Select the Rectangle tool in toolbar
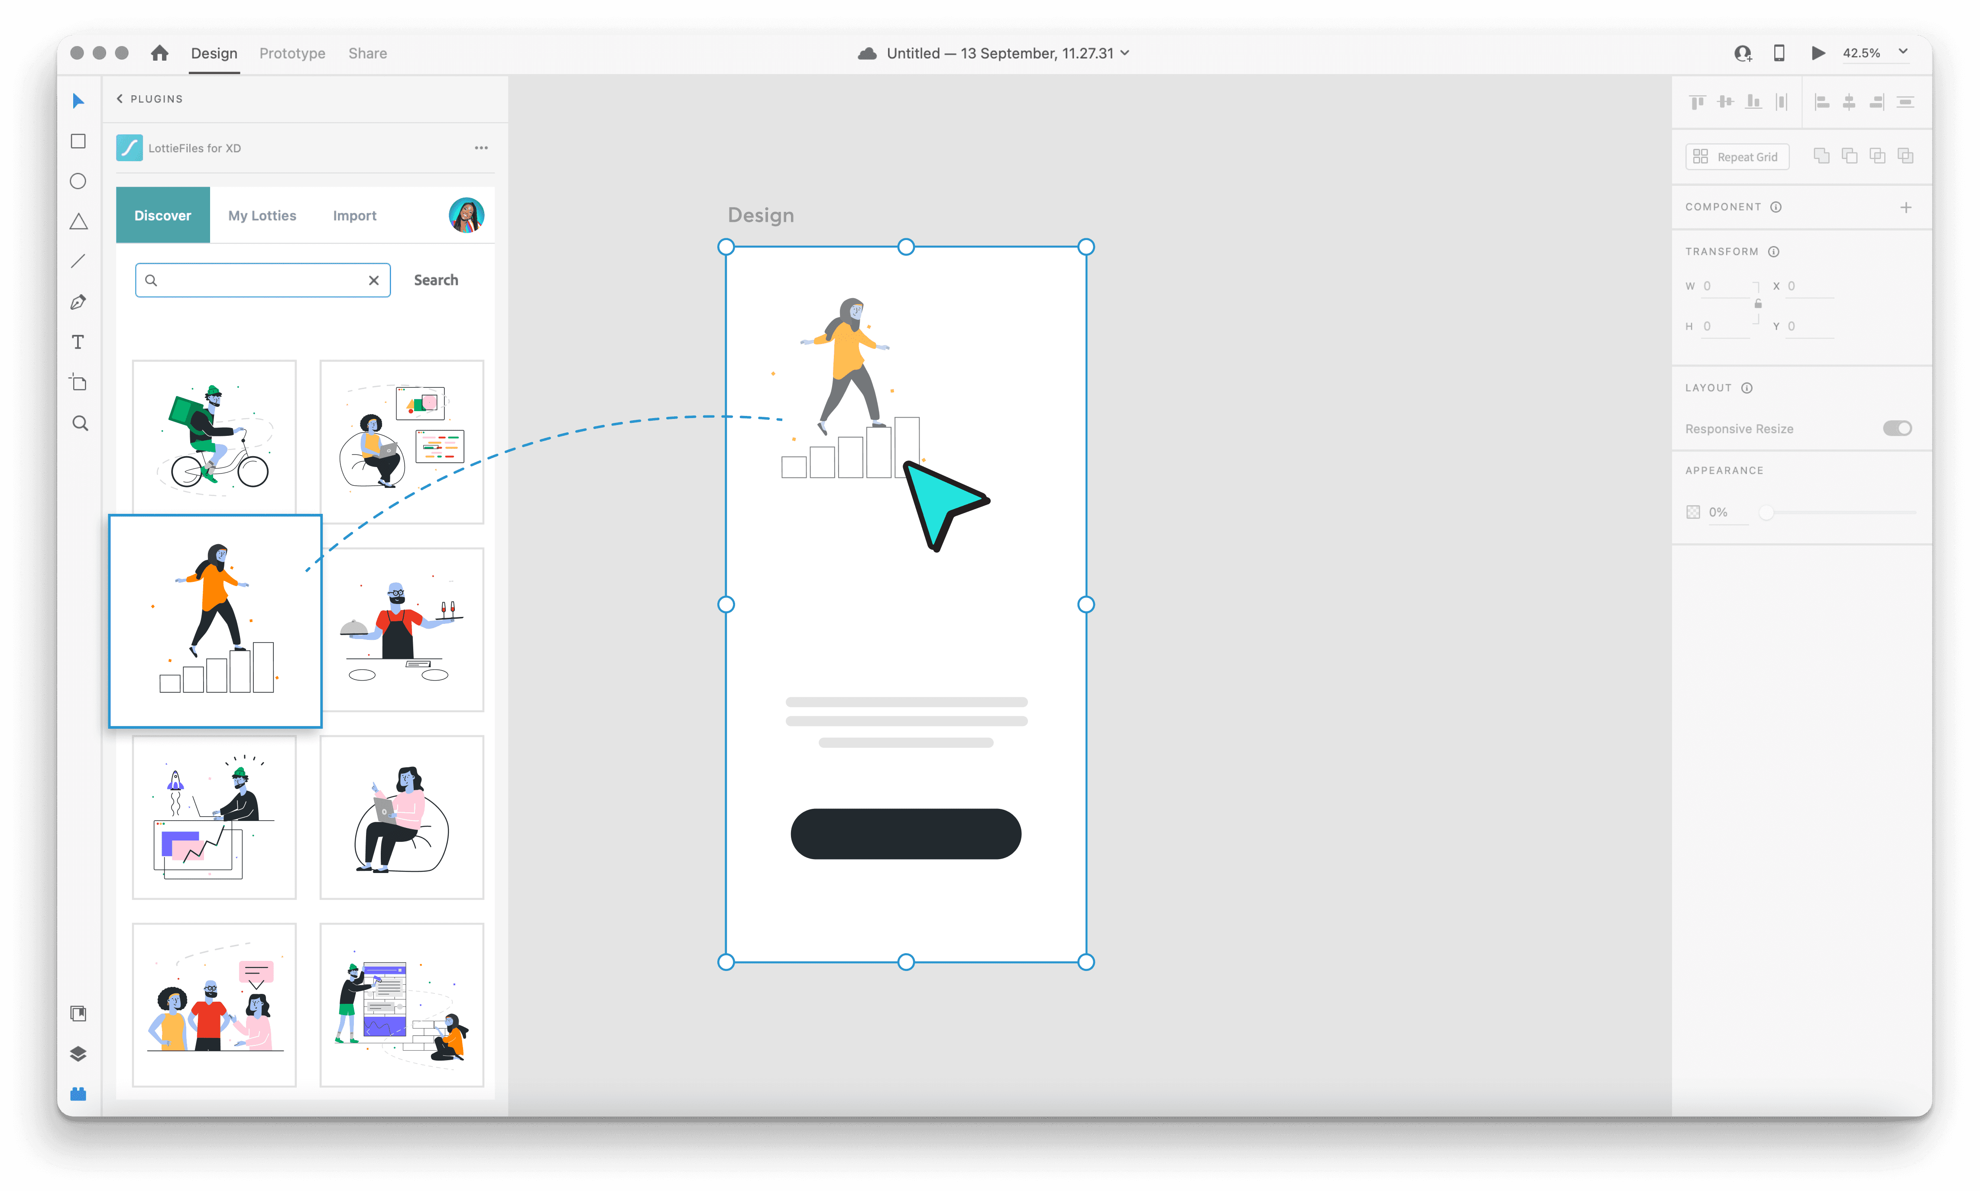 pos(79,141)
